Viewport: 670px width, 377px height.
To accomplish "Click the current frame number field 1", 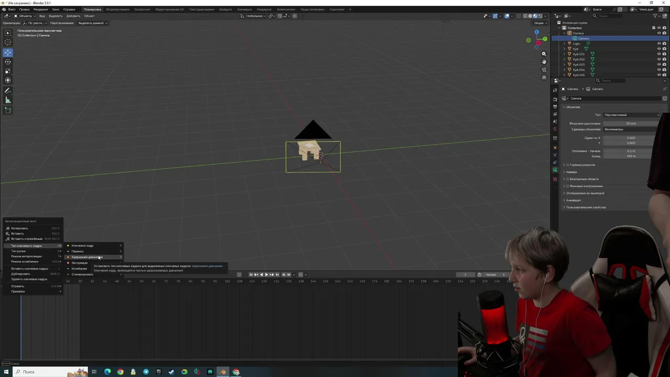I will click(465, 274).
